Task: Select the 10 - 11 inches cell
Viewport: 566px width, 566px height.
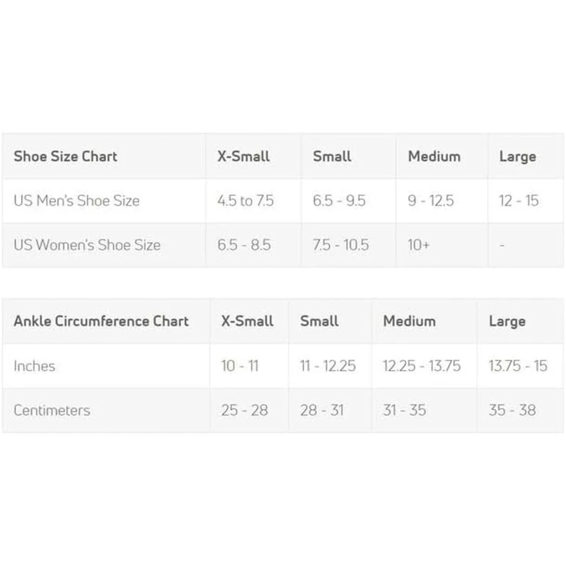Action: point(239,366)
